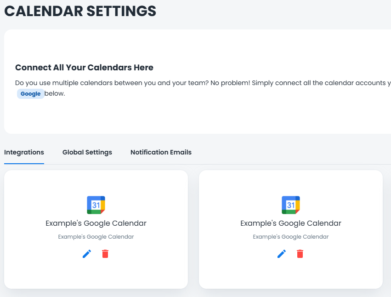Click the second card's Example's Google Calendar title
Viewport: 391px width, 297px height.
click(x=291, y=223)
